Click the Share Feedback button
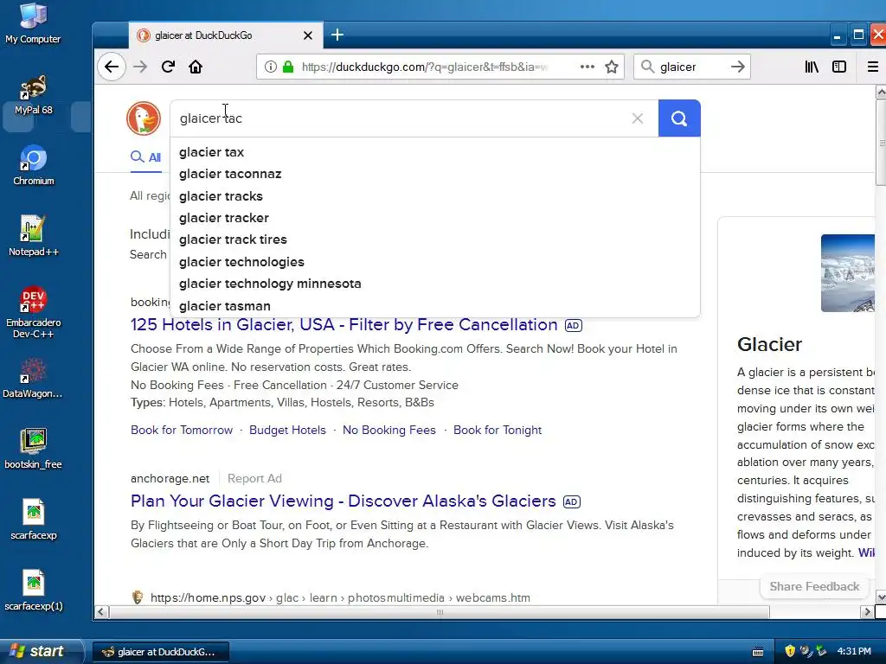886x664 pixels. (x=814, y=587)
